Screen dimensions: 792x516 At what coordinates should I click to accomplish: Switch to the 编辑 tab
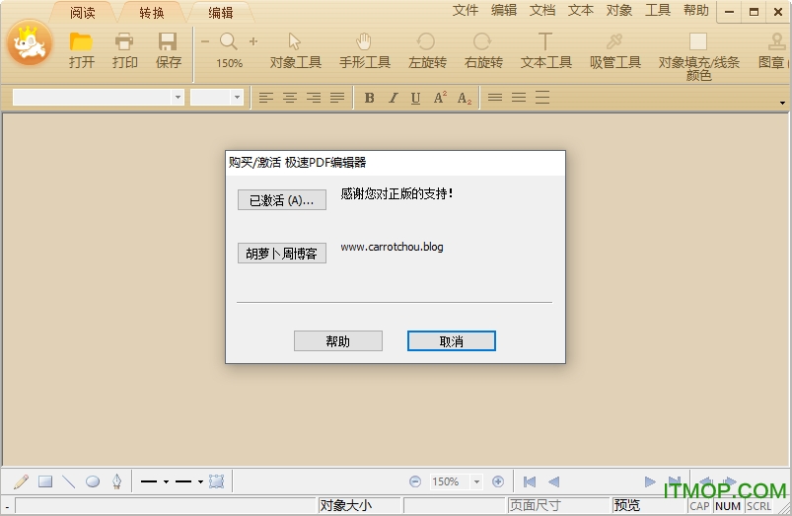click(x=221, y=13)
